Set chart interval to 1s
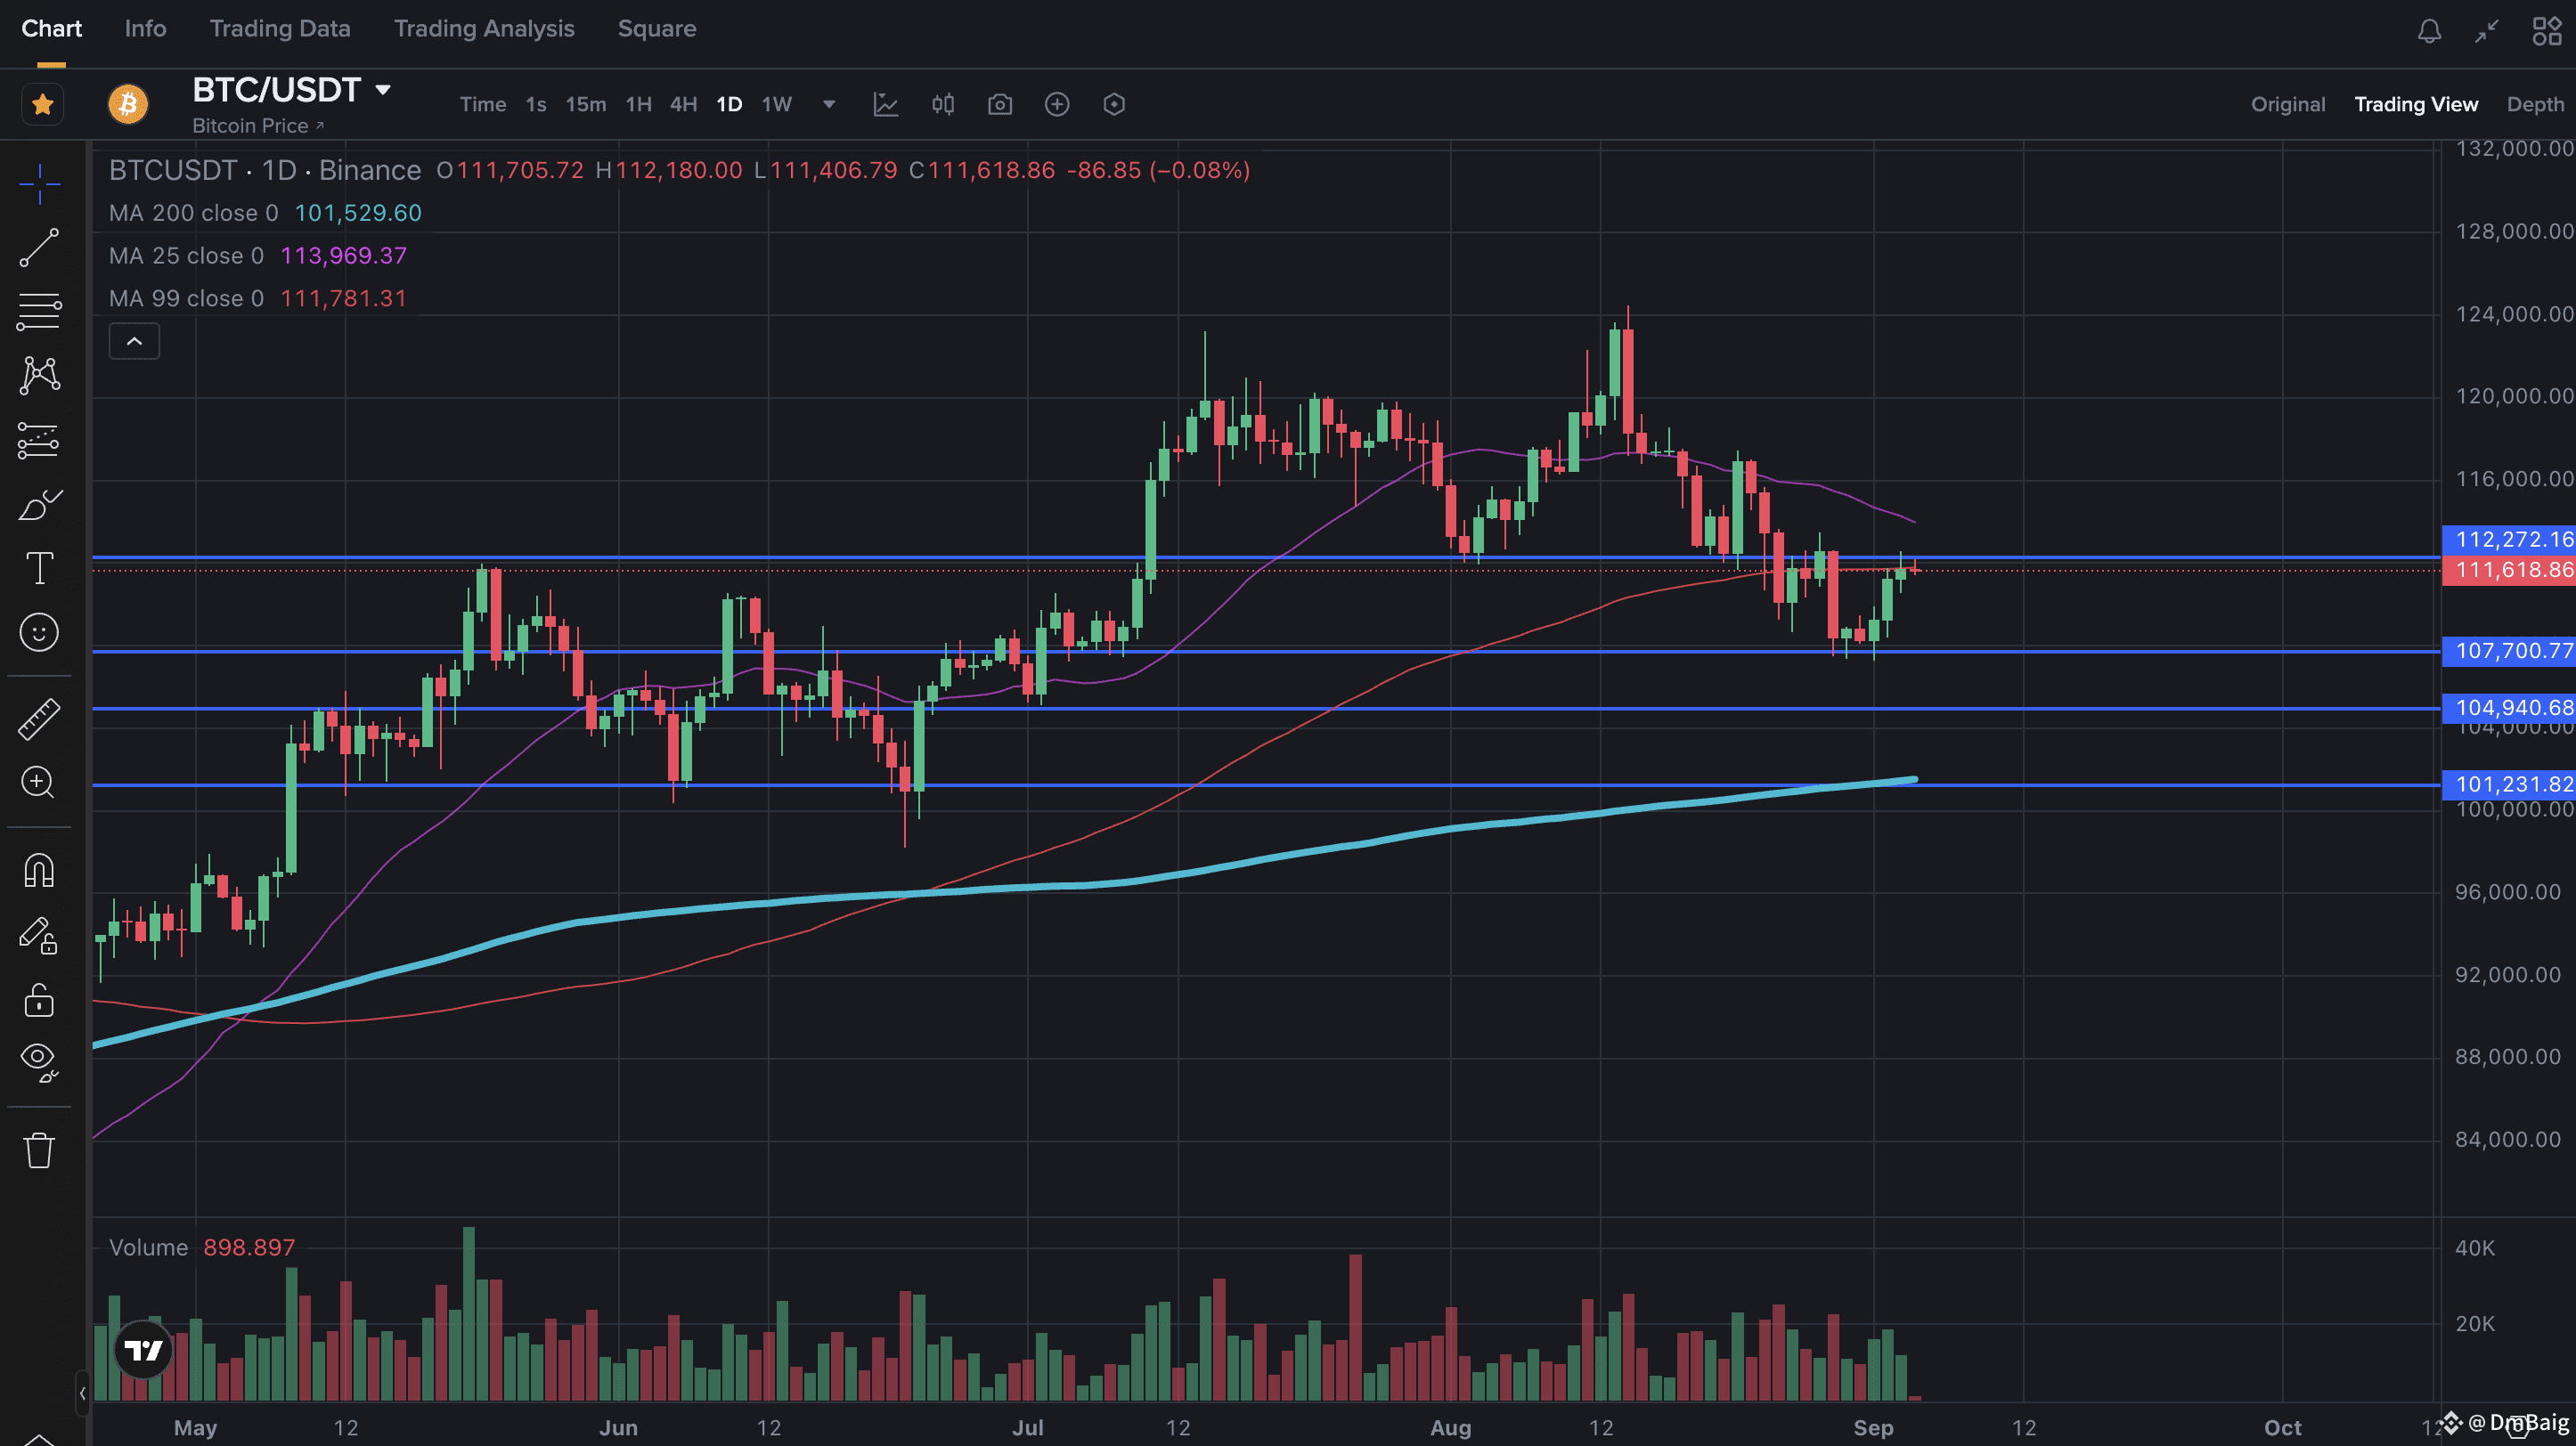Image resolution: width=2576 pixels, height=1446 pixels. (x=536, y=104)
